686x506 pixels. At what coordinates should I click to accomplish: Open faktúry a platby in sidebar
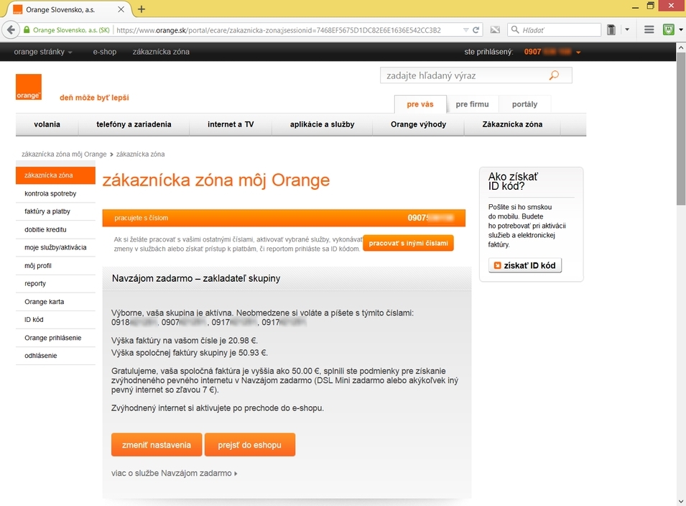[55, 211]
